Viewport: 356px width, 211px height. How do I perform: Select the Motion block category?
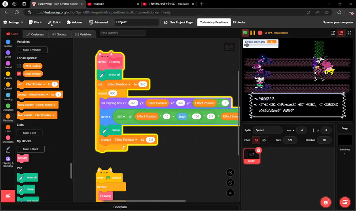click(x=8, y=43)
